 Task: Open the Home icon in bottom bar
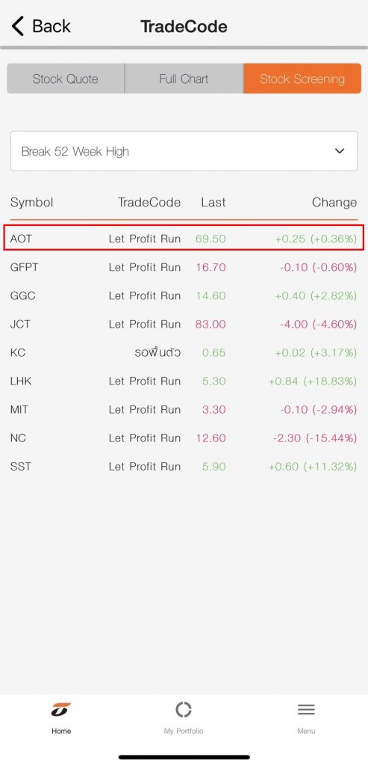click(61, 710)
